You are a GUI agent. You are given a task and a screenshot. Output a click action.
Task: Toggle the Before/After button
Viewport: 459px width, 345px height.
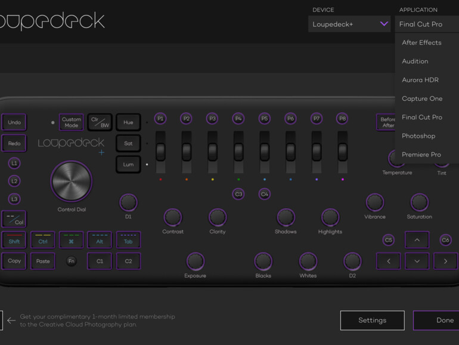pyautogui.click(x=387, y=122)
